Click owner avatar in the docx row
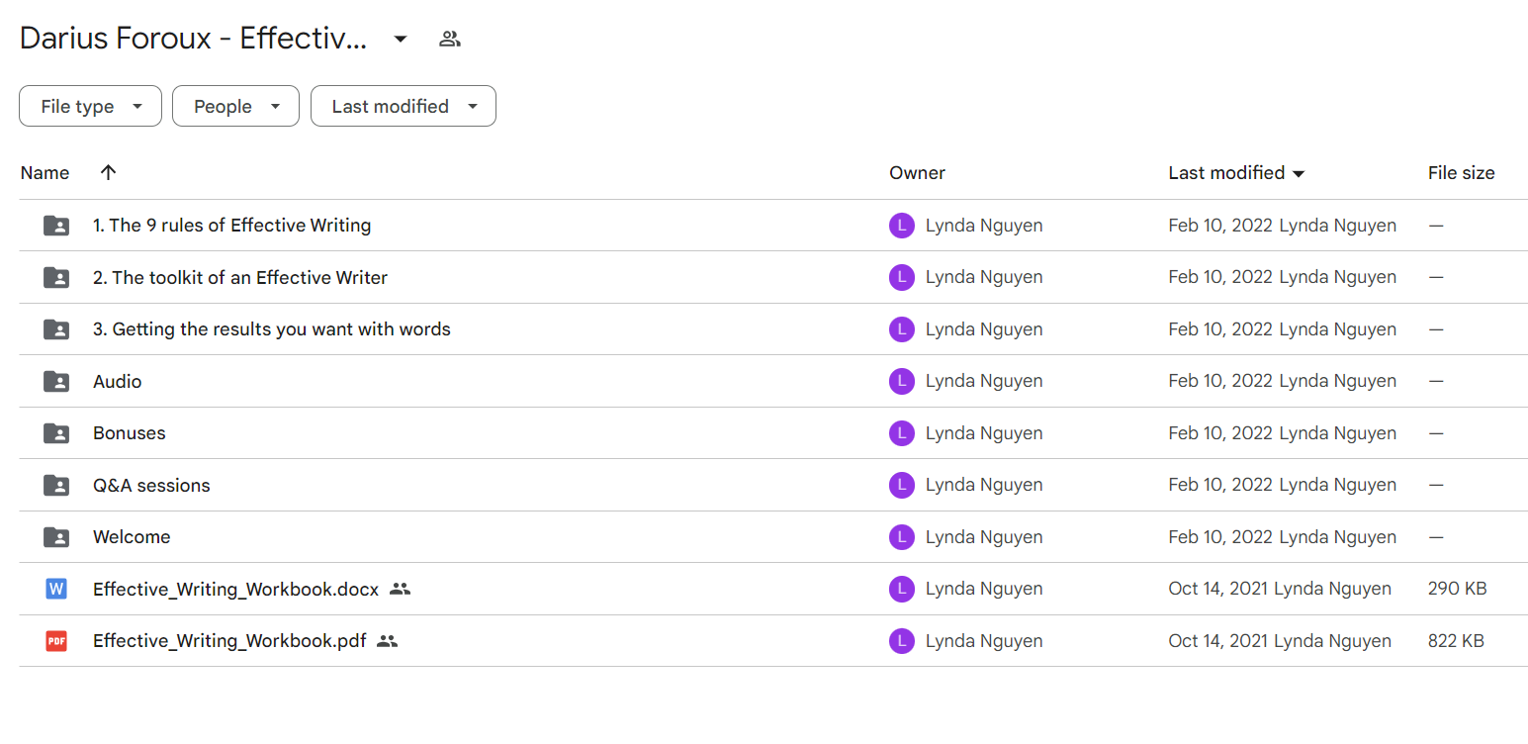The height and width of the screenshot is (744, 1528). [x=902, y=589]
